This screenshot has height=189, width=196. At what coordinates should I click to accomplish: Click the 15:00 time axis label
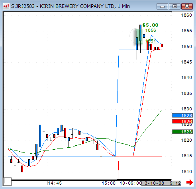109,183
